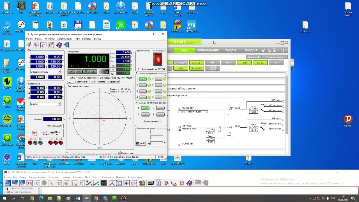Open the Наладка menu in РЕТОМ-51 window

click(x=66, y=177)
